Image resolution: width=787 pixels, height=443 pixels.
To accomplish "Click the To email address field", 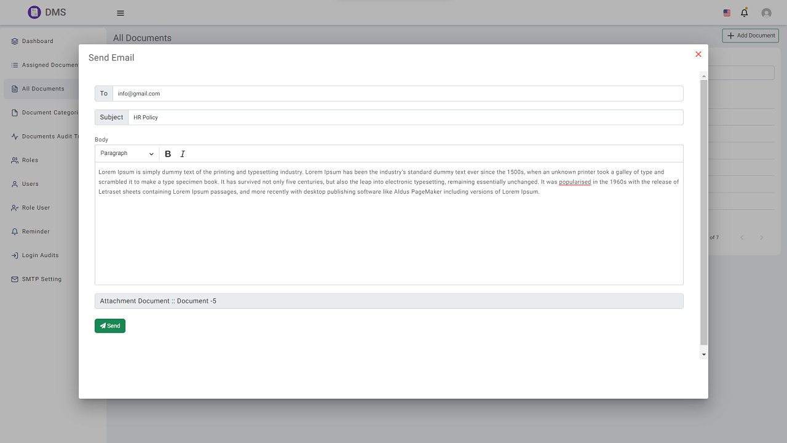I will [397, 94].
